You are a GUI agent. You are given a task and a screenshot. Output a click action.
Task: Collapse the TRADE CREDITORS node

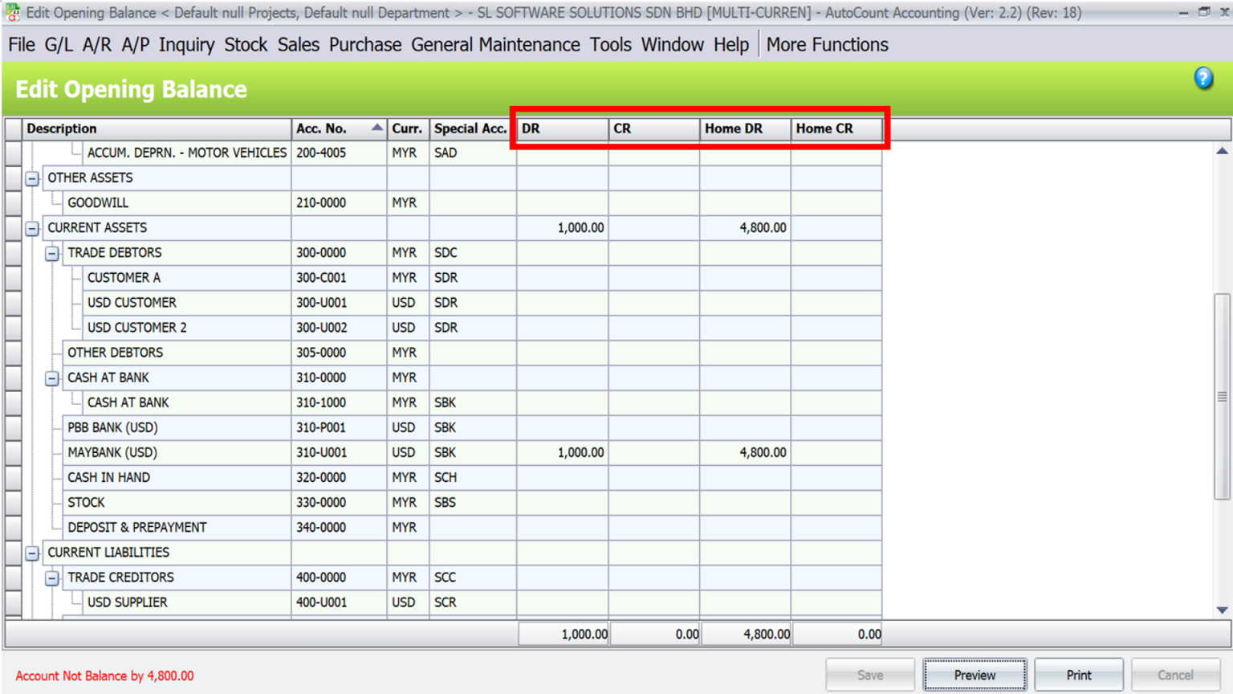52,578
